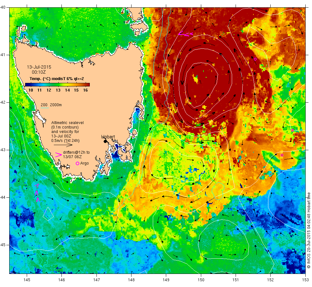The image size is (312, 287).
Task: Select the cyan 200m depth contour legend line
Action: (45, 108)
